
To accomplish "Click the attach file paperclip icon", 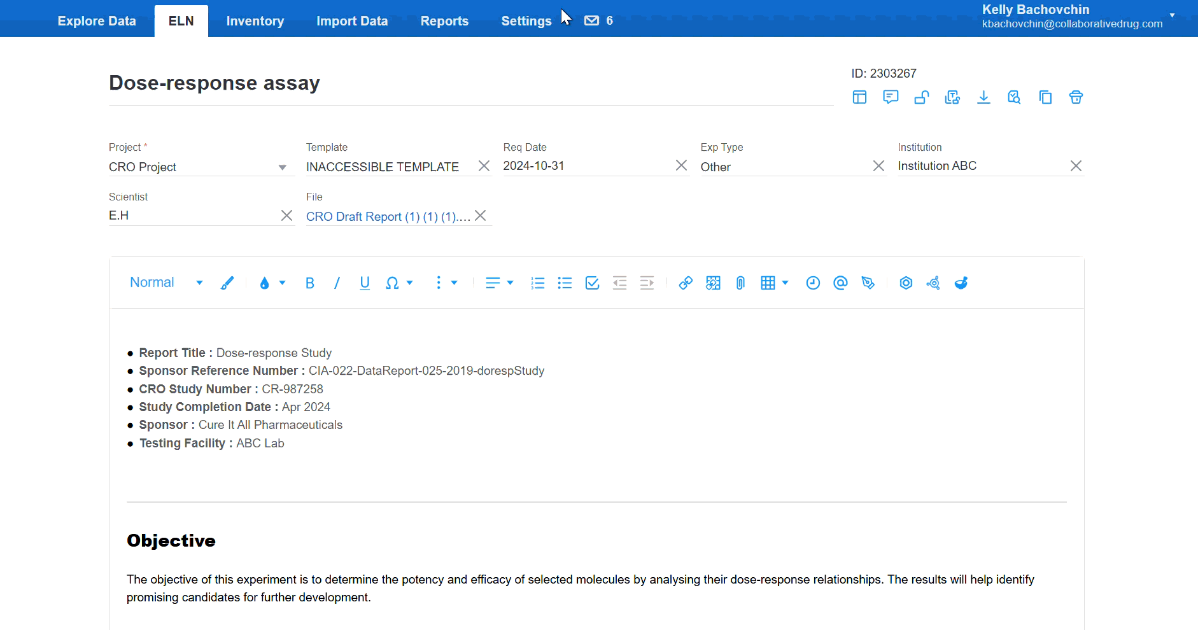I will click(740, 283).
